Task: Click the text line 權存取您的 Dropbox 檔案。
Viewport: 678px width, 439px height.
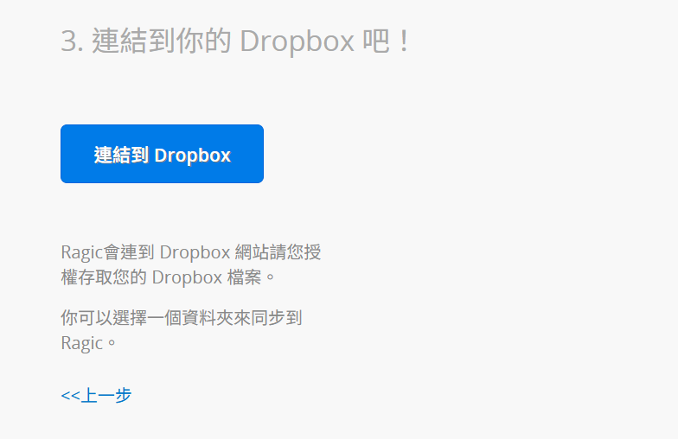Action: [x=168, y=277]
